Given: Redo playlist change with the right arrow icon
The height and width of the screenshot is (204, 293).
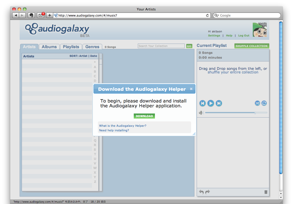Looking at the screenshot, I should click(x=208, y=192).
